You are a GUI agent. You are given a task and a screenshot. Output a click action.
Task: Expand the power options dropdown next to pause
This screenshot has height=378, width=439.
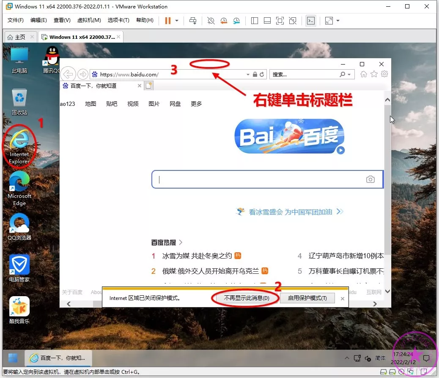pyautogui.click(x=177, y=20)
